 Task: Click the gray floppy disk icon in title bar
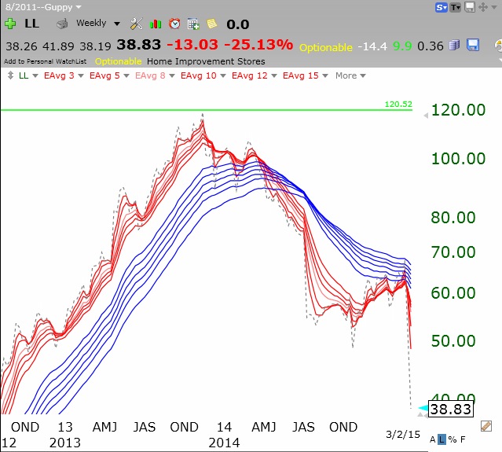point(470,7)
